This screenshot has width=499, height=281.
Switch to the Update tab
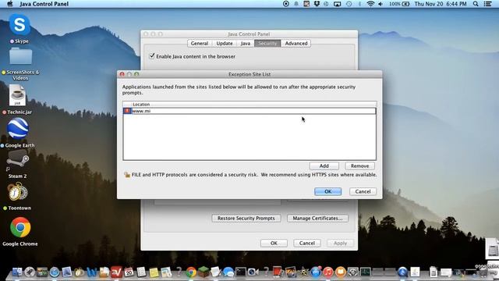(x=225, y=44)
